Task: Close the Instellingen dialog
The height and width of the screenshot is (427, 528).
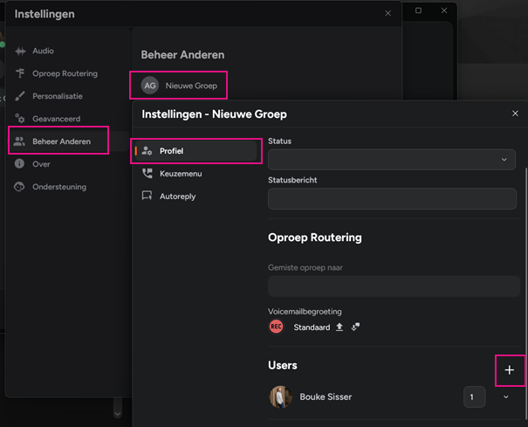Action: pos(387,13)
